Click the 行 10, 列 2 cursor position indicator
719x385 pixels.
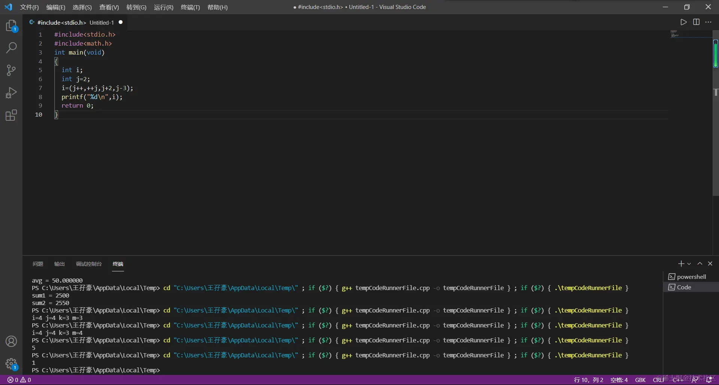589,380
